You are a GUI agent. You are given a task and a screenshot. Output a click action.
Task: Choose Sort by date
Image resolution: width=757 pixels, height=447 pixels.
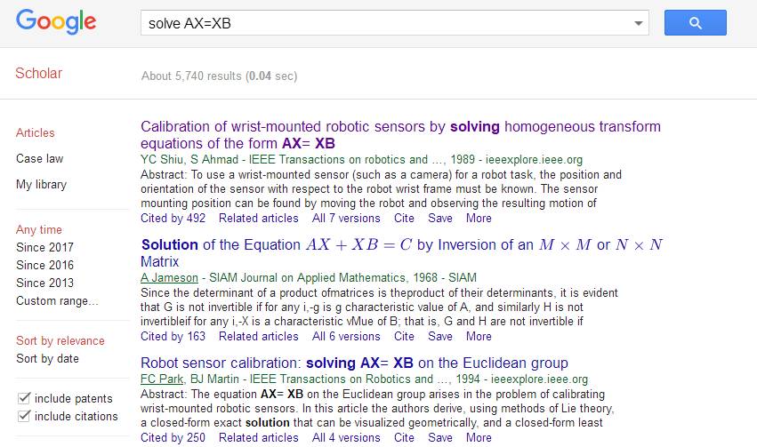47,359
